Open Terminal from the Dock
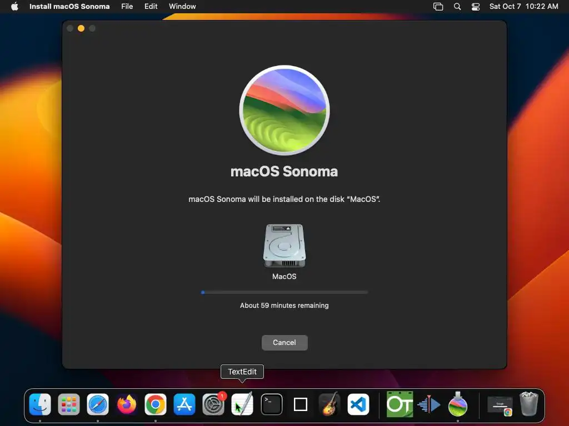The image size is (569, 426). pyautogui.click(x=271, y=404)
